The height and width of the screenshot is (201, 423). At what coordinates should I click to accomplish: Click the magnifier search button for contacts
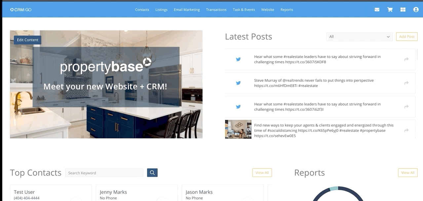tap(152, 173)
